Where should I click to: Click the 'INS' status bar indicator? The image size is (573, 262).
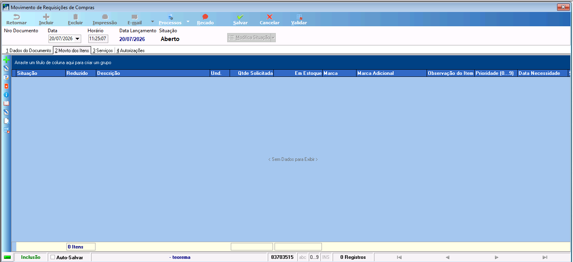pos(326,257)
